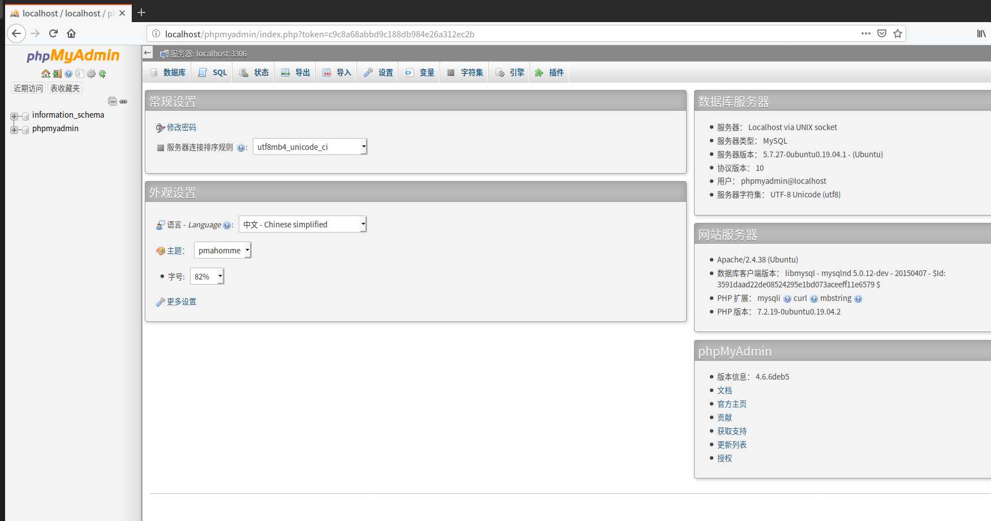Bookmark this page with star icon
This screenshot has height=521, width=991.
[897, 33]
